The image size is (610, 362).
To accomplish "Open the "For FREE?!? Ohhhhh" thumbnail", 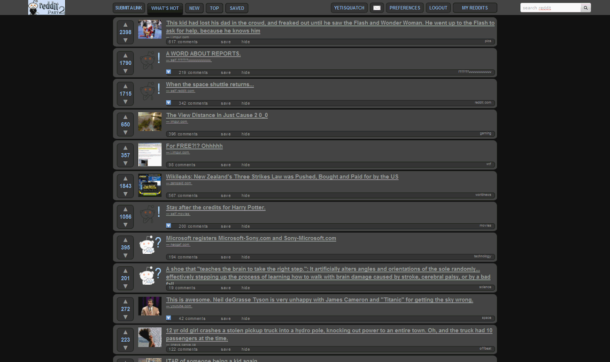I will click(x=150, y=155).
